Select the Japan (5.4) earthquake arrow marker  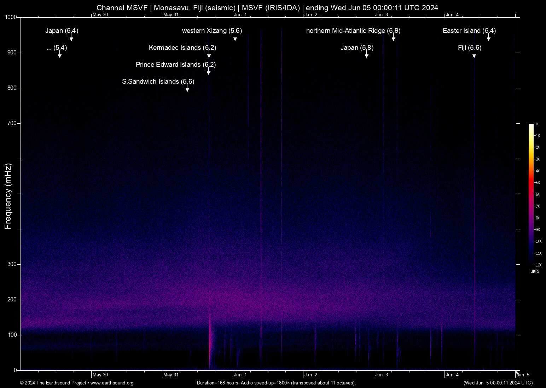click(x=71, y=40)
